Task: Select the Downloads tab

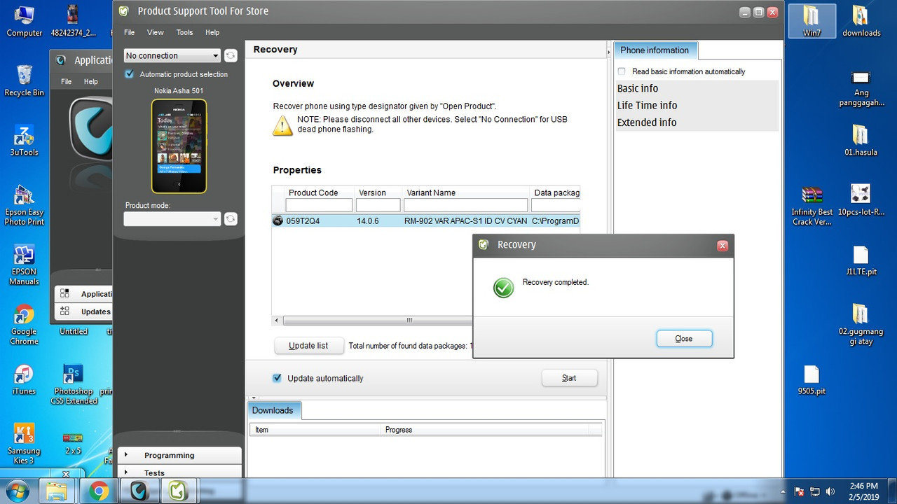Action: (x=273, y=410)
